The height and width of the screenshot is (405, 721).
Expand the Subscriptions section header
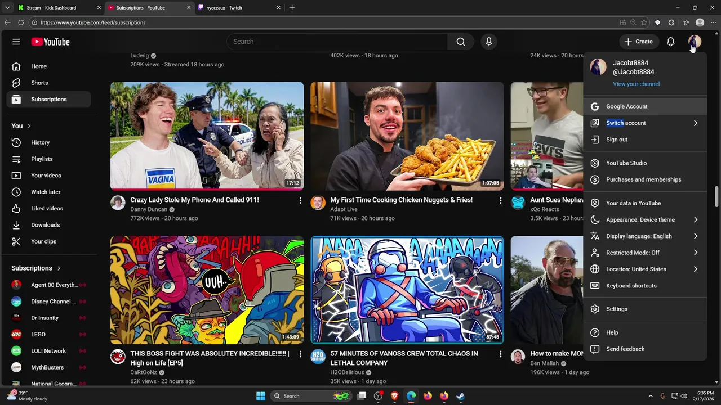[x=36, y=268]
